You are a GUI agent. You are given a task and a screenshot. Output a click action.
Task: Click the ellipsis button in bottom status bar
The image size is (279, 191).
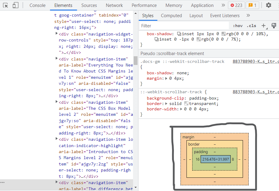[x=3, y=182]
